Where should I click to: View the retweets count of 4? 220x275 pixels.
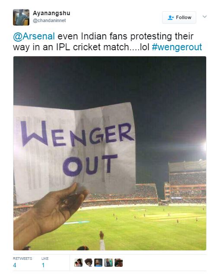point(15,265)
